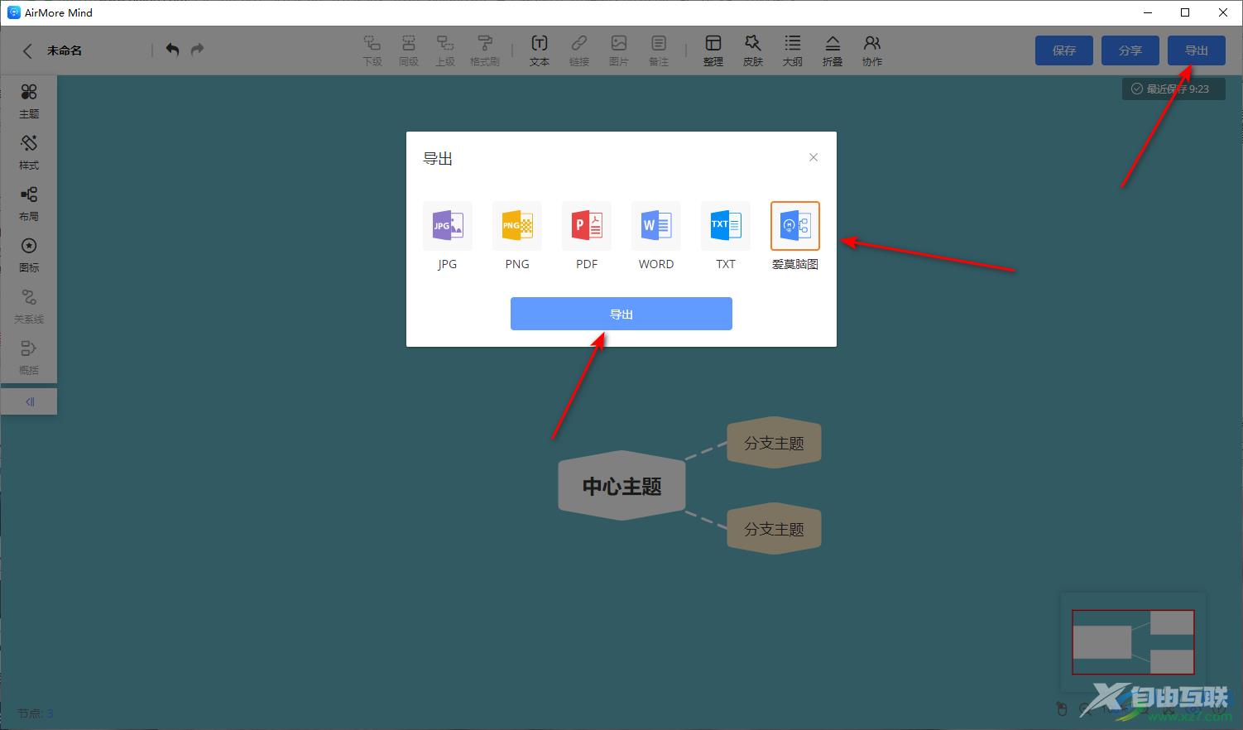This screenshot has height=730, width=1243.
Task: Open the 主题 theme panel
Action: [29, 101]
